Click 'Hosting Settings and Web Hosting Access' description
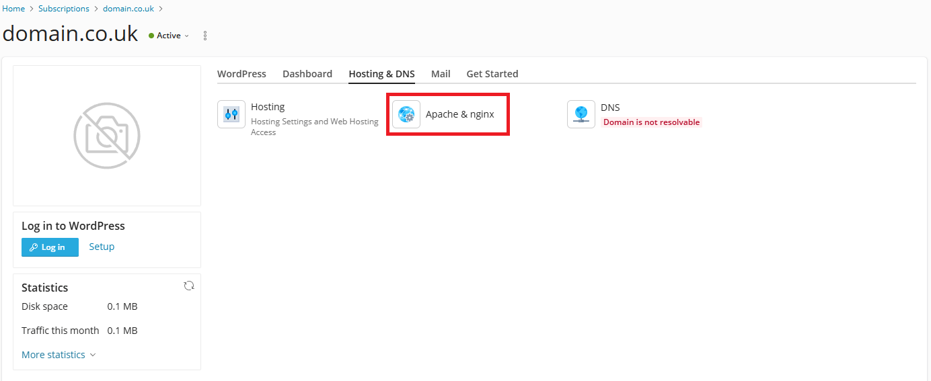Viewport: 931px width, 381px height. (x=315, y=127)
